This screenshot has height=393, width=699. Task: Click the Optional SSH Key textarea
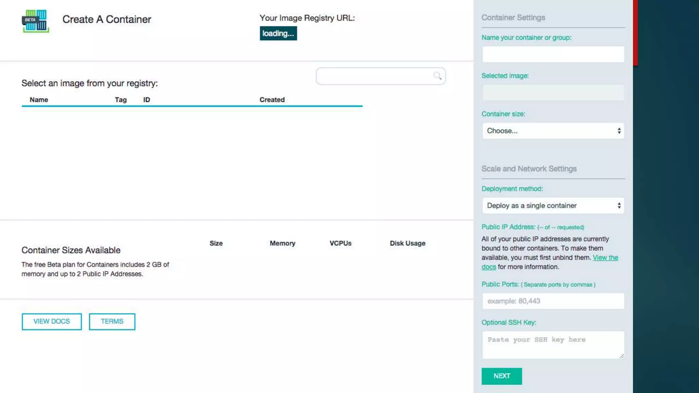click(553, 345)
